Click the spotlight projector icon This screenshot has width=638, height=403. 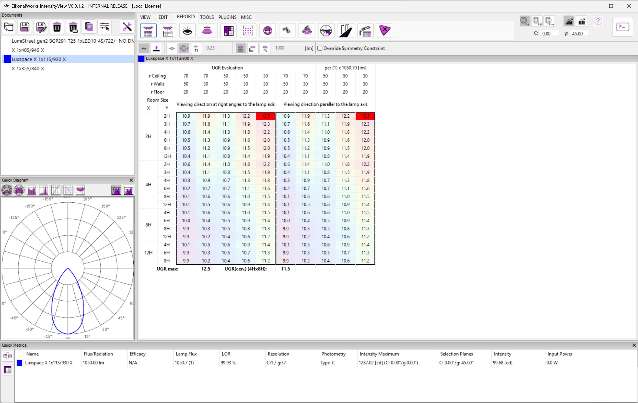(287, 31)
